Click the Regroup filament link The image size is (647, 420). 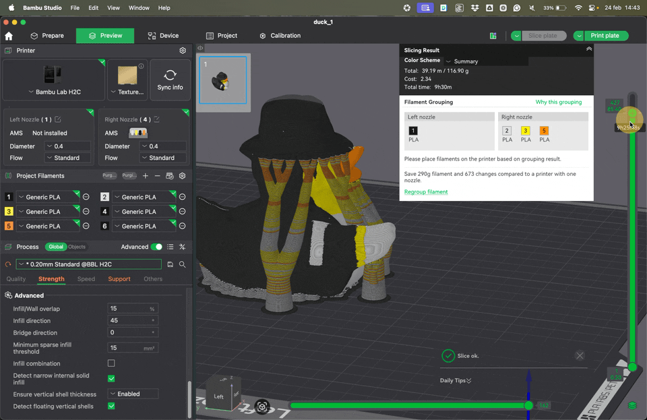pos(426,192)
